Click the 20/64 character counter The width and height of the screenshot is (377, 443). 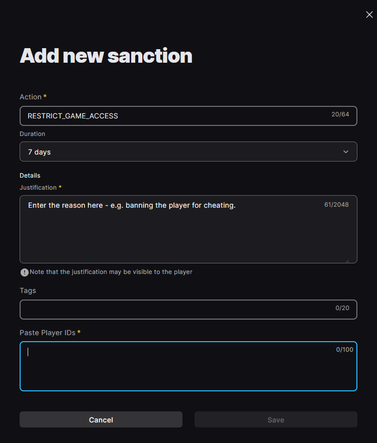(340, 114)
